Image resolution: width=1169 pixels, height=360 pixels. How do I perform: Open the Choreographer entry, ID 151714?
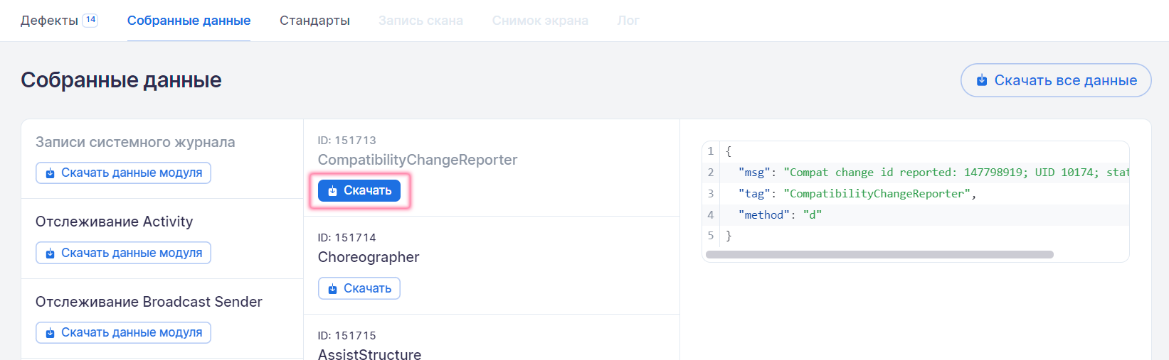click(369, 257)
